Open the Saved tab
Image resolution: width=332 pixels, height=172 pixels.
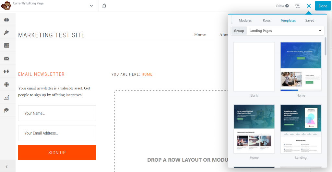tap(310, 20)
